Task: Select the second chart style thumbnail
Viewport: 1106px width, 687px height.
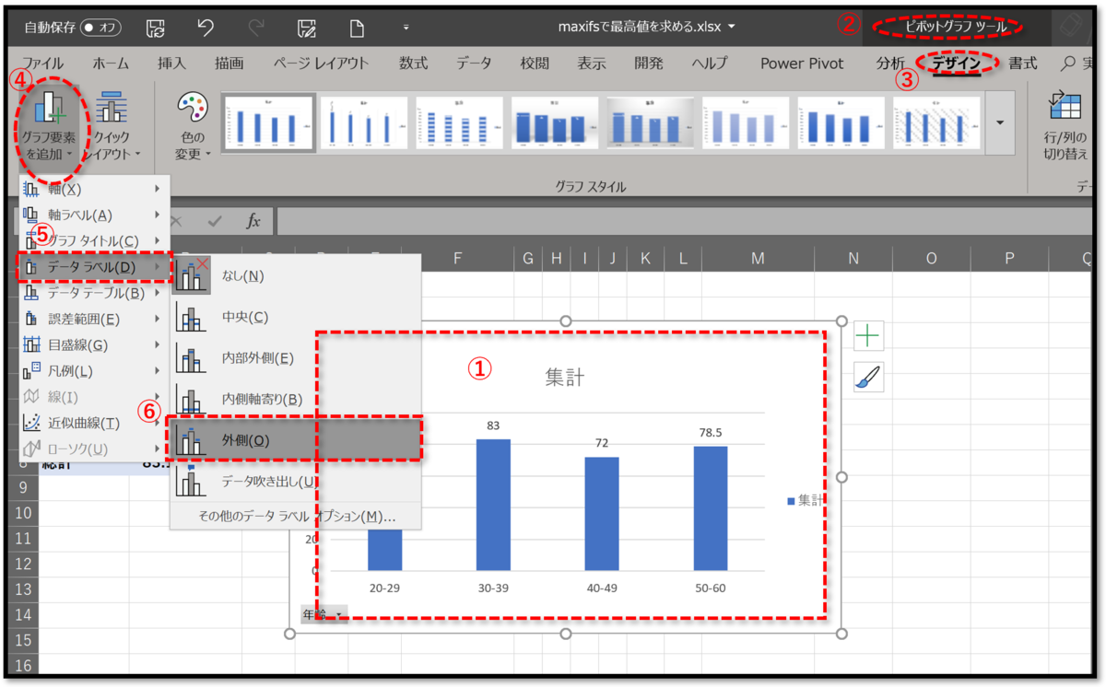Action: [363, 123]
